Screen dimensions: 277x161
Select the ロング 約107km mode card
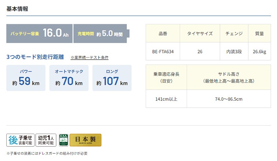112,78
